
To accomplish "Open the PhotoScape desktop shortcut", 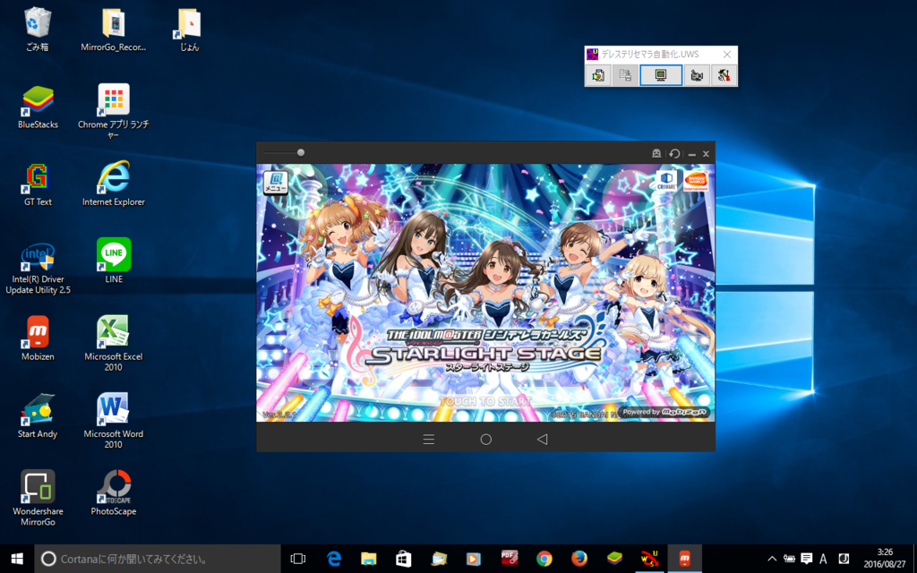I will 114,493.
